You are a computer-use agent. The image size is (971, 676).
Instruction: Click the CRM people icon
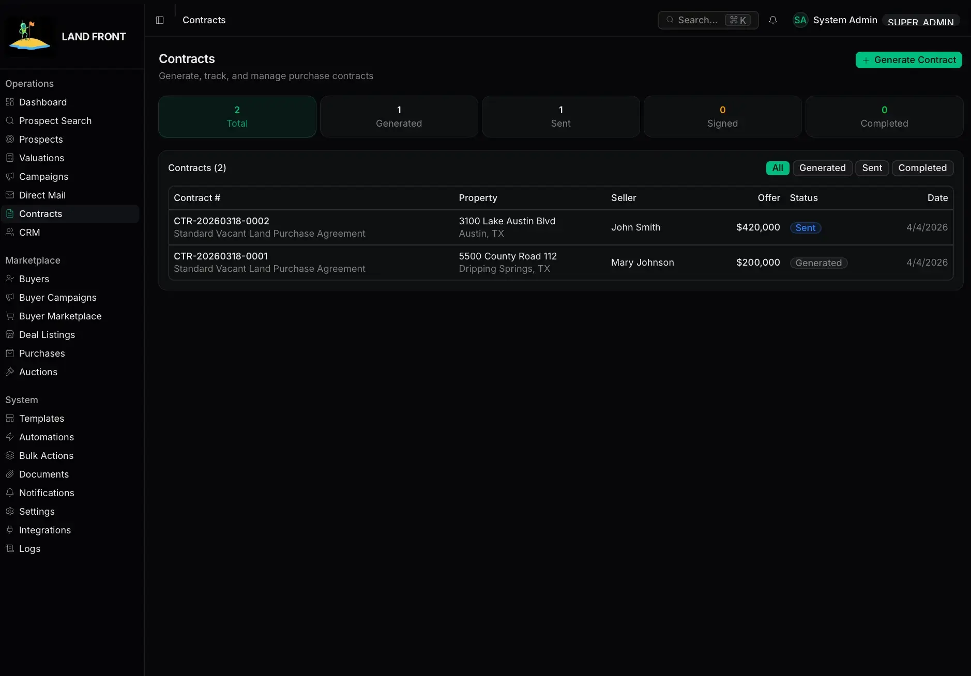click(10, 232)
